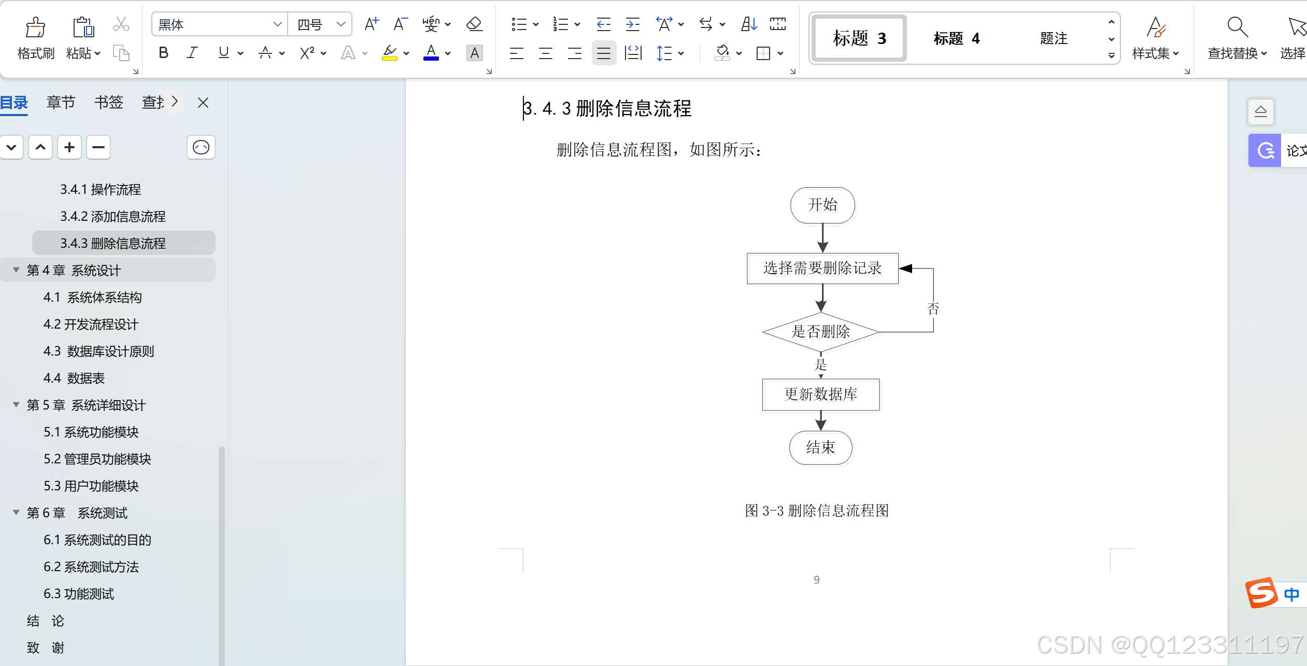
Task: Collapse headings up-chevron button
Action: [40, 148]
